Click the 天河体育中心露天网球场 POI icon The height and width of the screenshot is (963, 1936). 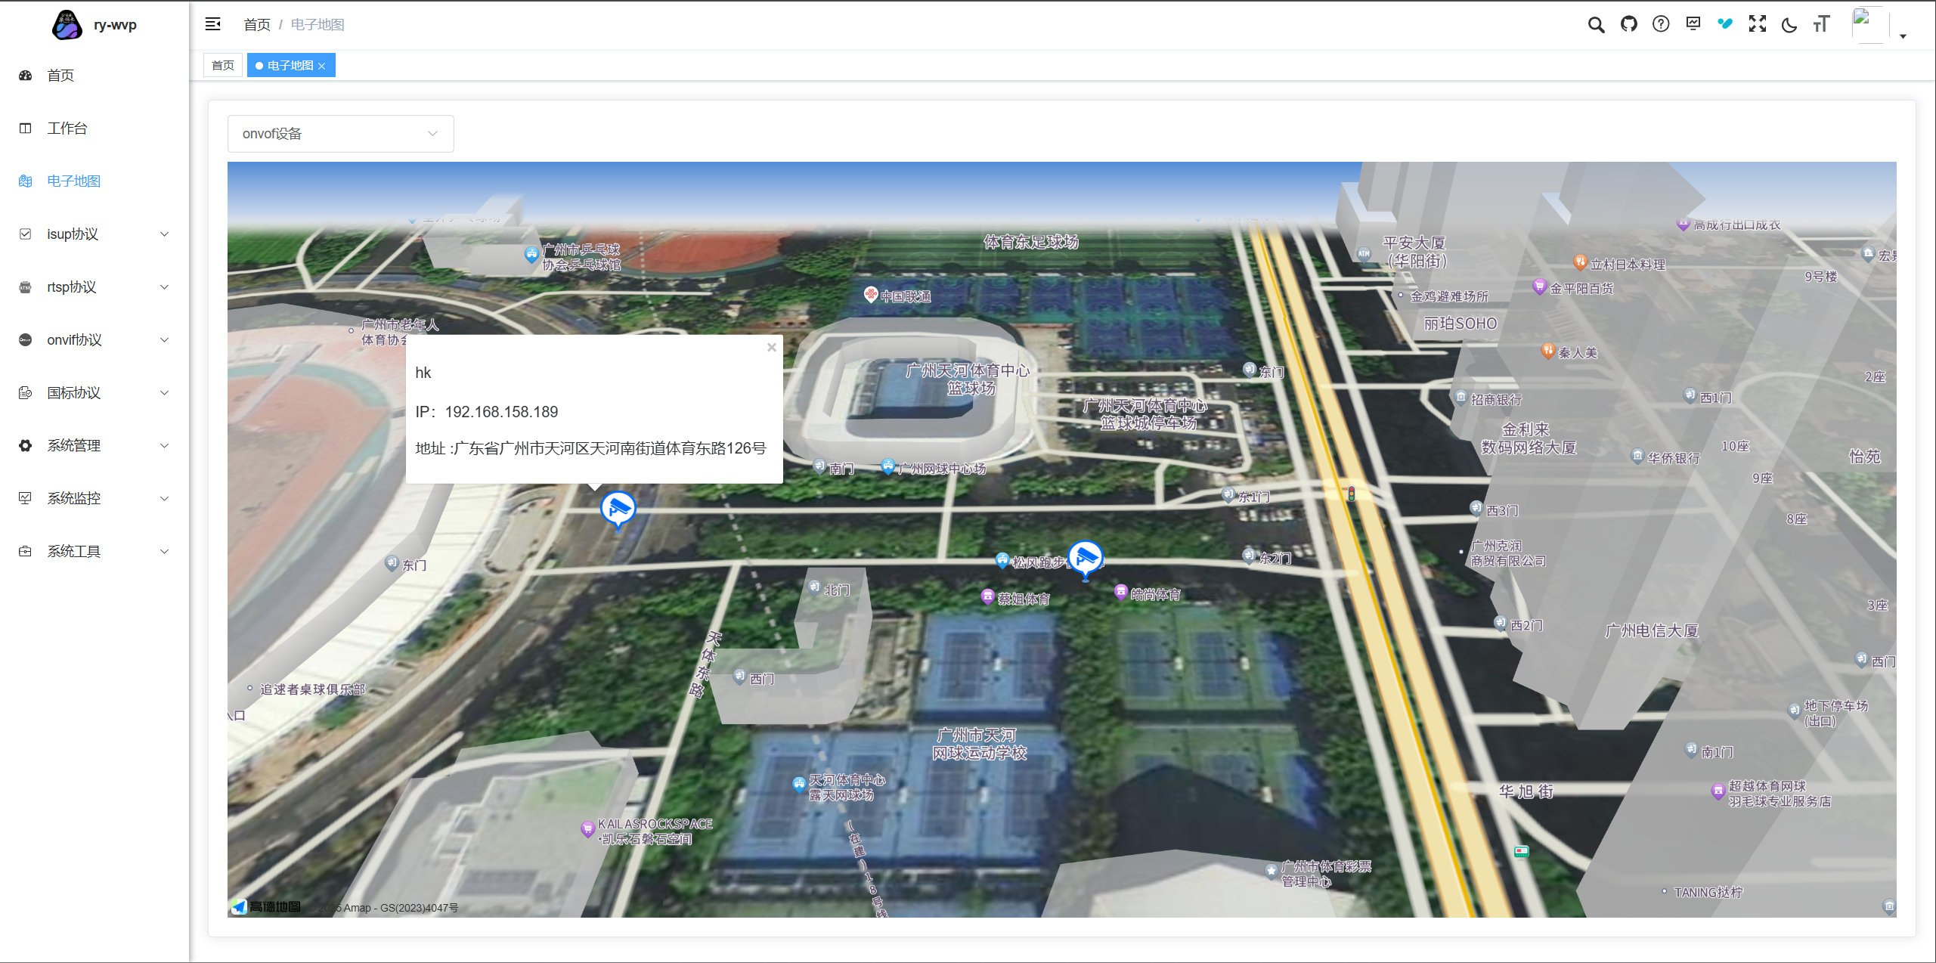799,784
